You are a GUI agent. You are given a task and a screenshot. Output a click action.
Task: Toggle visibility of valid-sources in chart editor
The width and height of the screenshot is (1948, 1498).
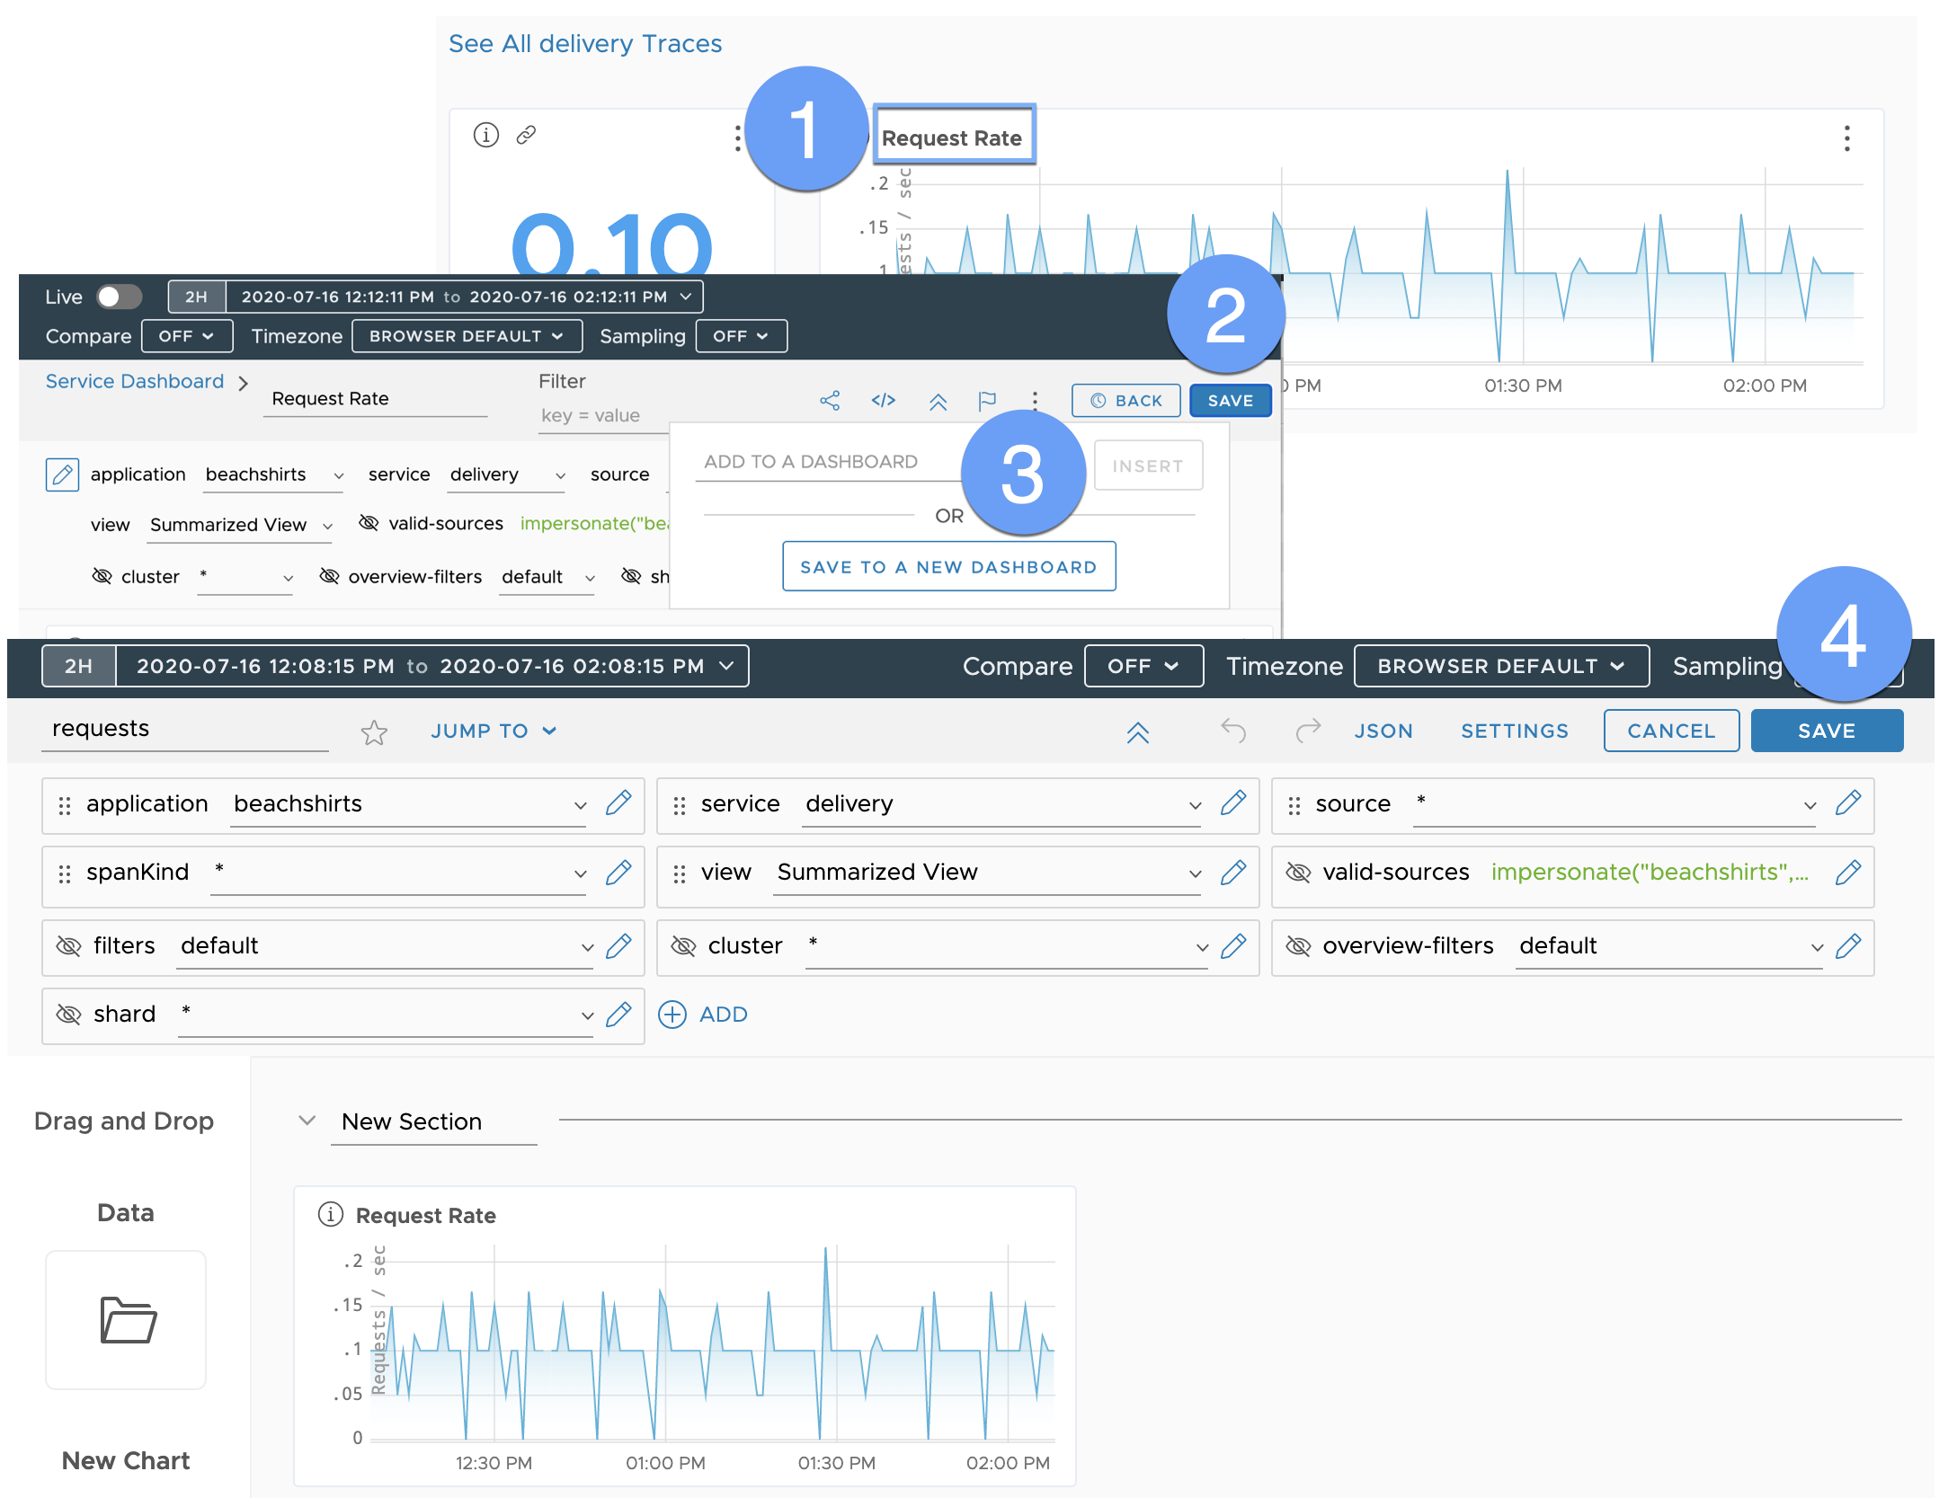pos(369,523)
